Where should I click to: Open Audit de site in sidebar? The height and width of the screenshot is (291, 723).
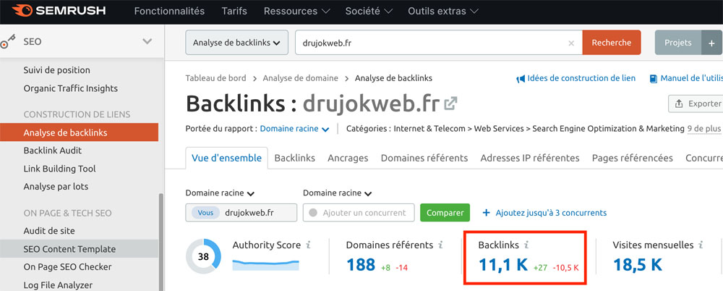tap(49, 230)
